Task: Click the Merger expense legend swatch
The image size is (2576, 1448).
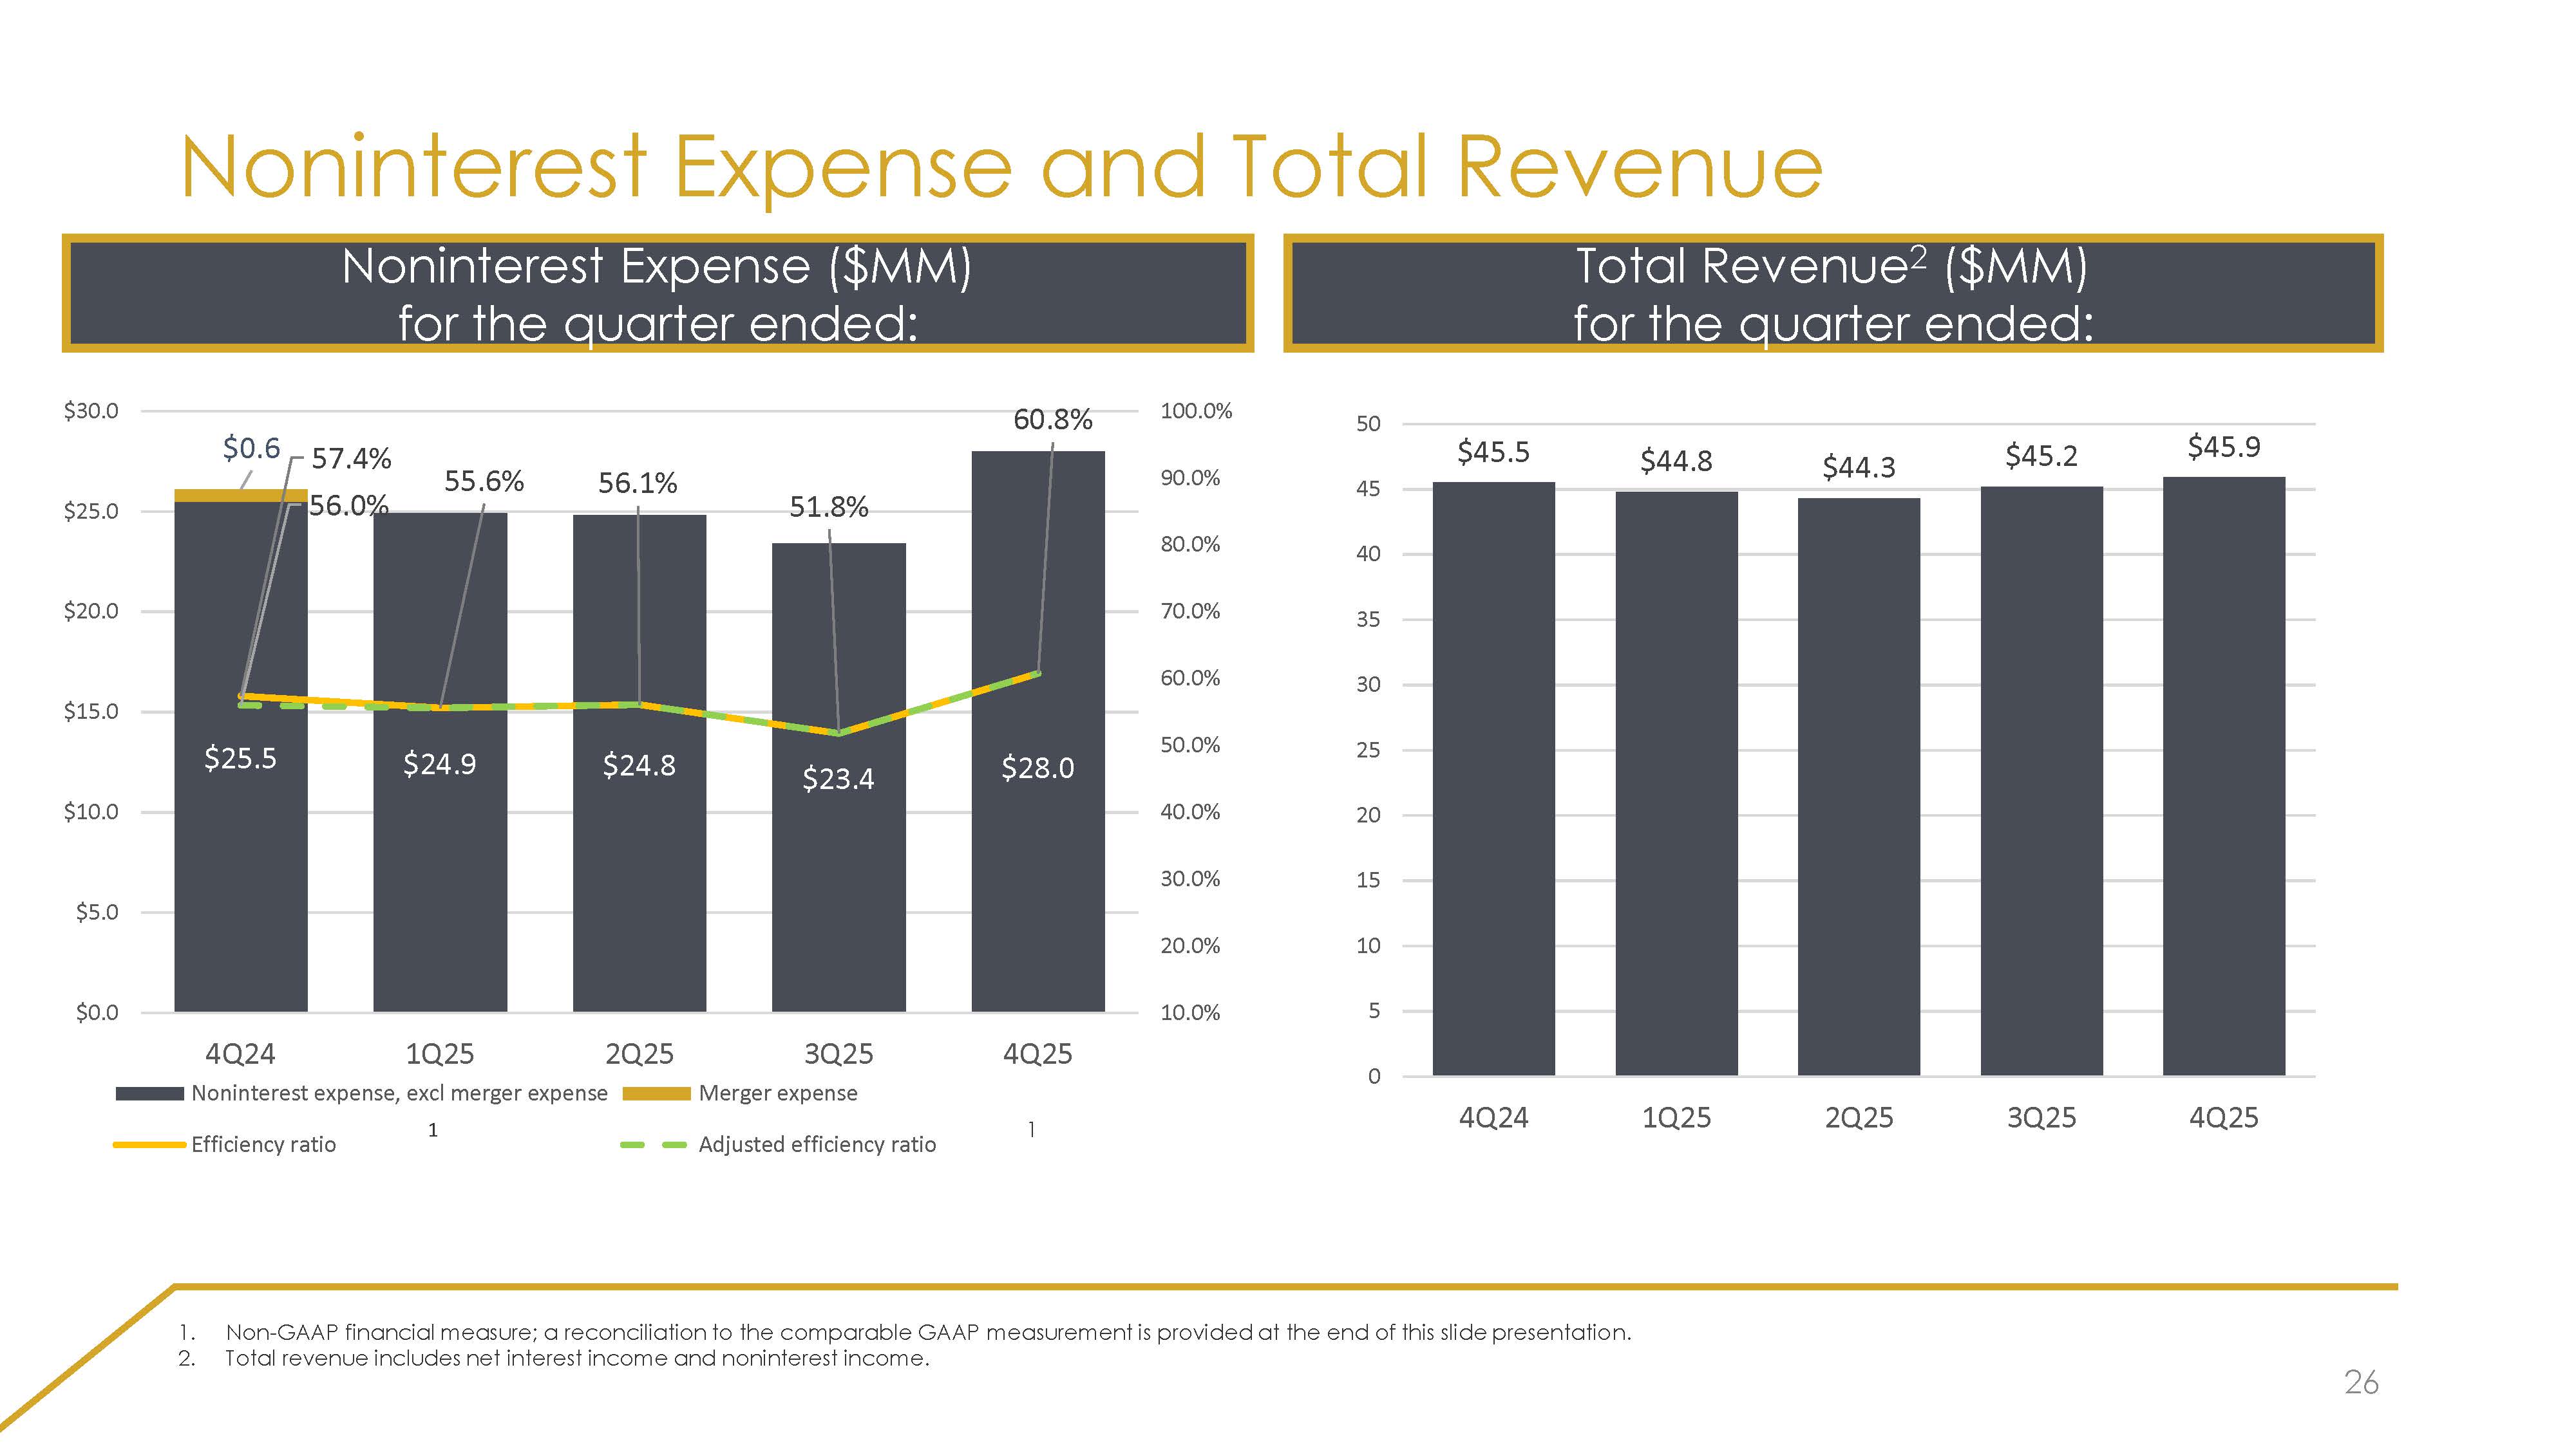Action: 656,1093
